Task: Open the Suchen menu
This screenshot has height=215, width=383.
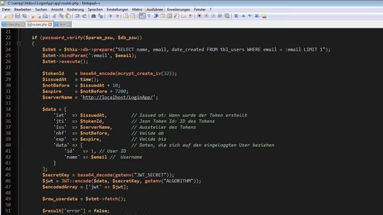Action: pyautogui.click(x=41, y=10)
